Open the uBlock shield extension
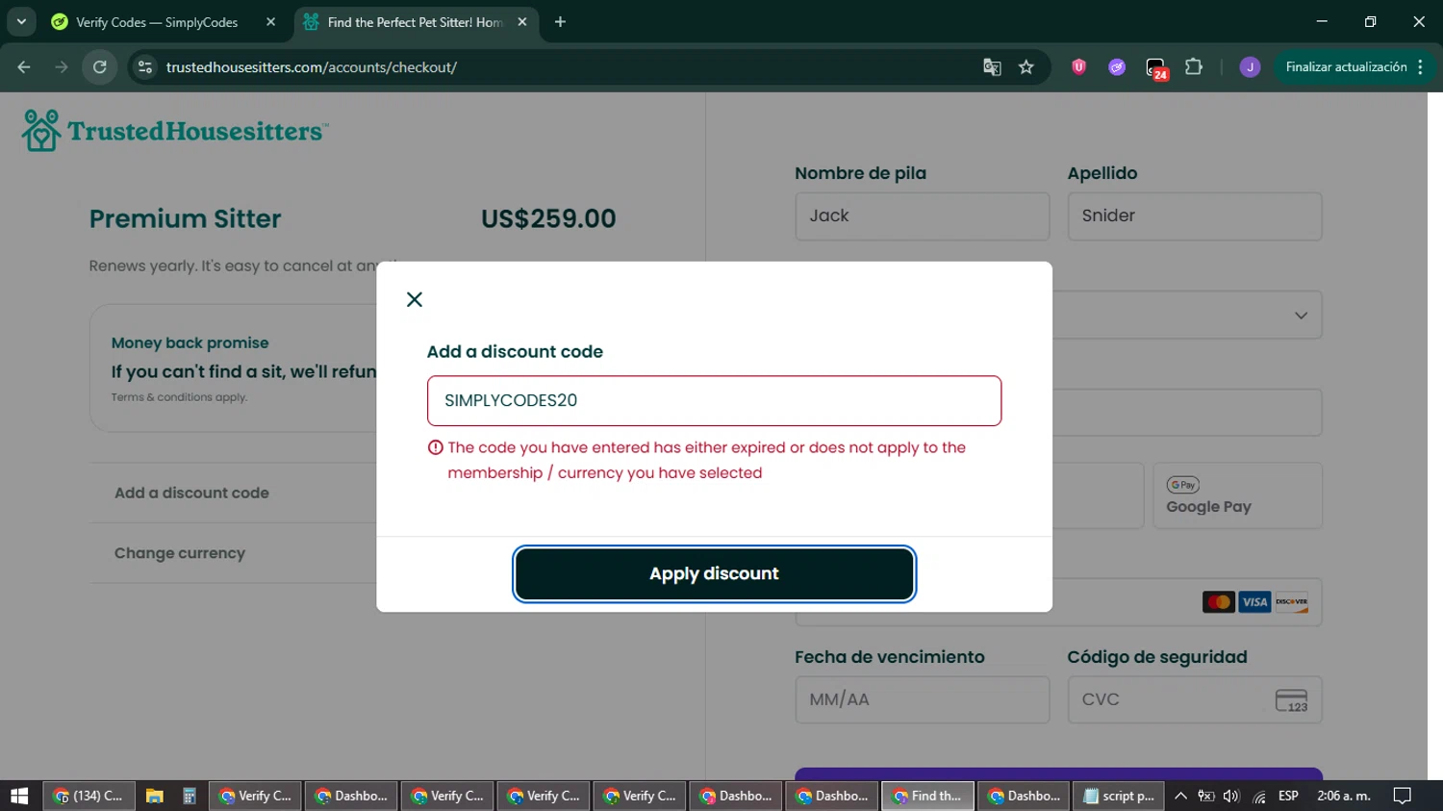 click(x=1078, y=67)
